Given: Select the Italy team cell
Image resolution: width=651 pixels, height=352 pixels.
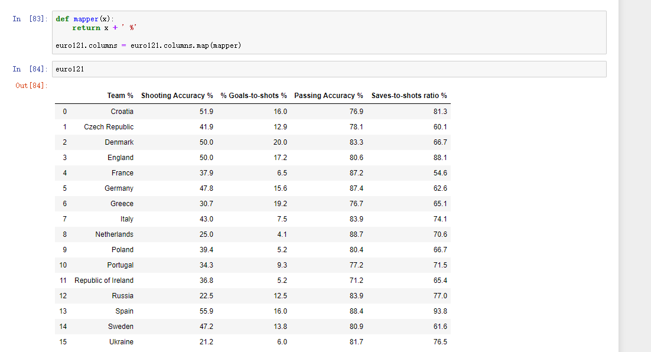Looking at the screenshot, I should tap(127, 219).
